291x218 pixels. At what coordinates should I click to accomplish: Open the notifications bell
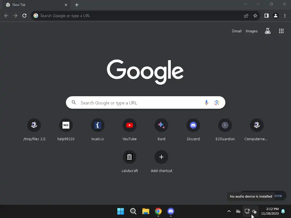pyautogui.click(x=283, y=211)
